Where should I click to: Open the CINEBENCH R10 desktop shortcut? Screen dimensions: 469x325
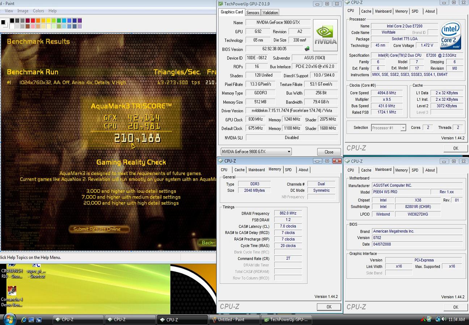12,271
